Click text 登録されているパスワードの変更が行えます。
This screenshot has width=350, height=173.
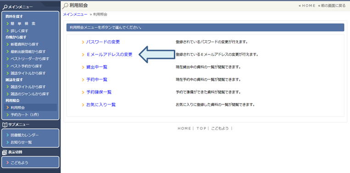click(x=212, y=42)
